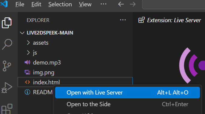Select demo.mp3 in the file tree

[x=75, y=63]
